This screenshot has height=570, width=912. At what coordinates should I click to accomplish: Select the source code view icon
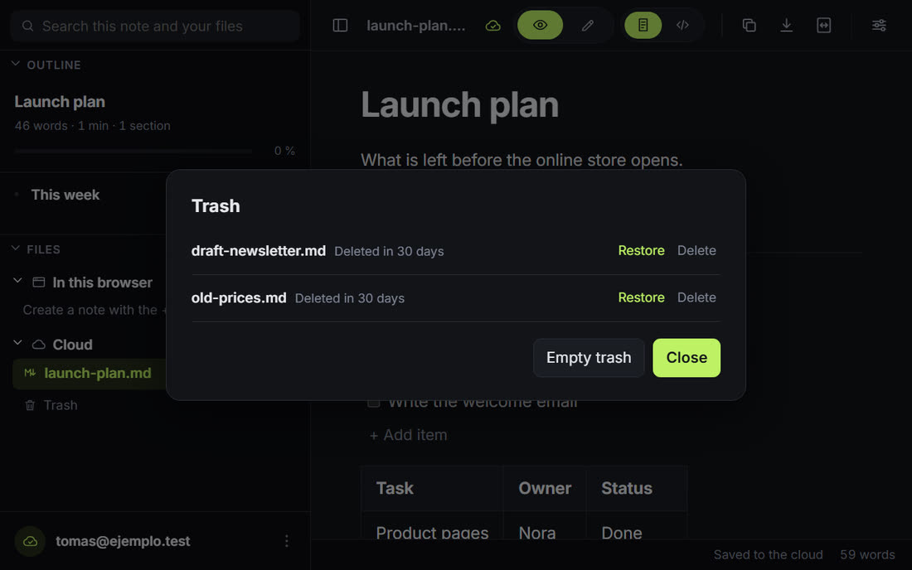point(682,25)
